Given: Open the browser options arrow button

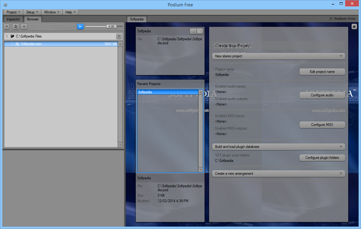Looking at the screenshot, I should pos(7,27).
